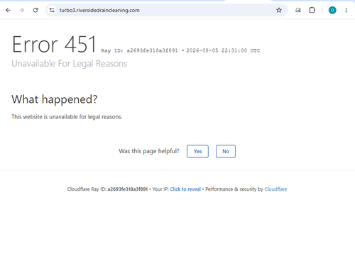The width and height of the screenshot is (355, 273).
Task: Click the Error 451 heading
Action: click(54, 44)
